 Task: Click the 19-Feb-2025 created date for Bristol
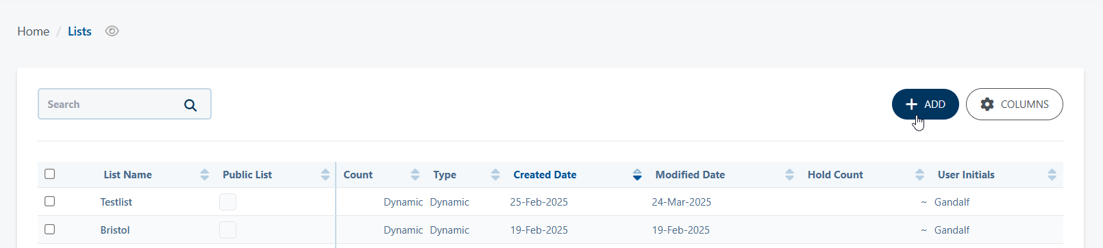538,230
